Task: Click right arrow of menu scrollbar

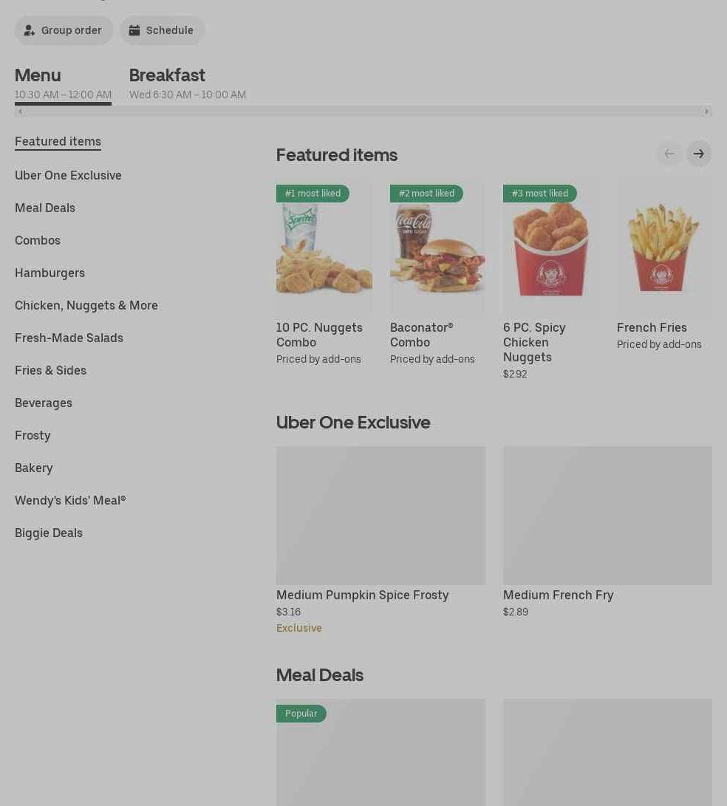Action: tap(706, 111)
